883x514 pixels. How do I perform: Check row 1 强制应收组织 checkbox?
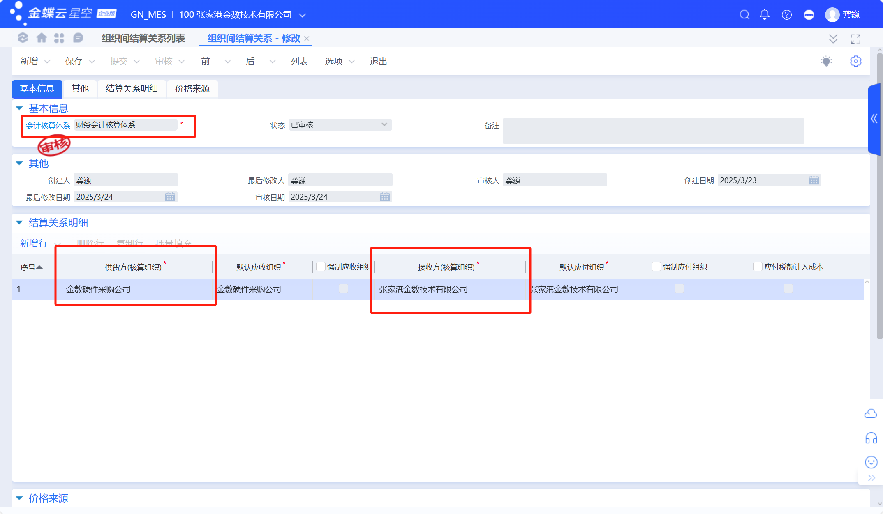tap(343, 288)
